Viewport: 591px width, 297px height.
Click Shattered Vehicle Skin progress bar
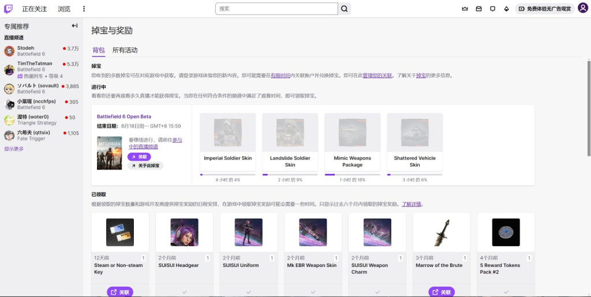(x=414, y=174)
